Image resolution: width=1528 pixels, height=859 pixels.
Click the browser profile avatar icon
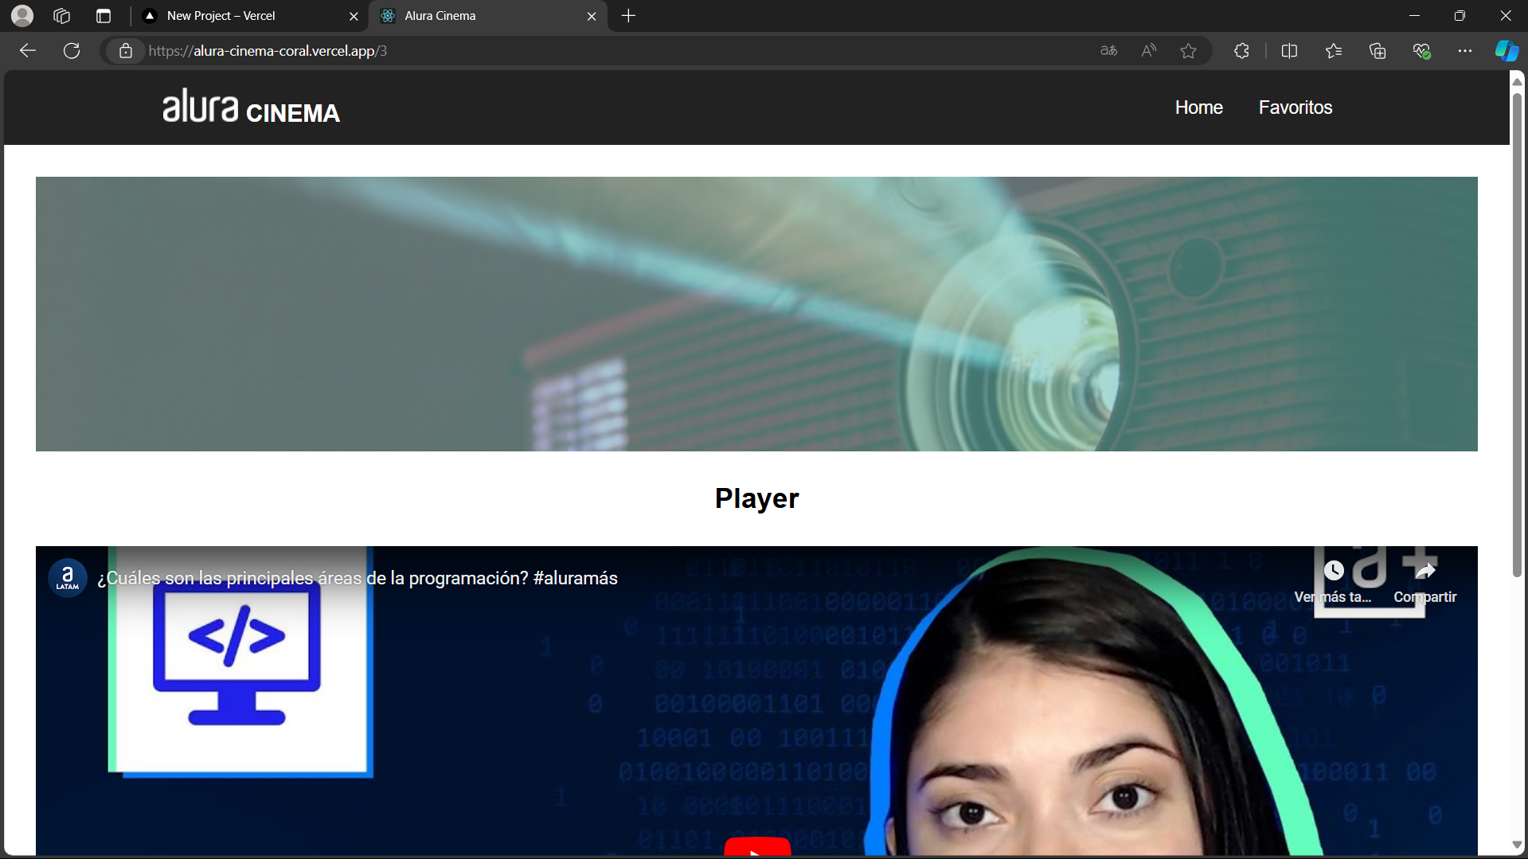pos(22,15)
